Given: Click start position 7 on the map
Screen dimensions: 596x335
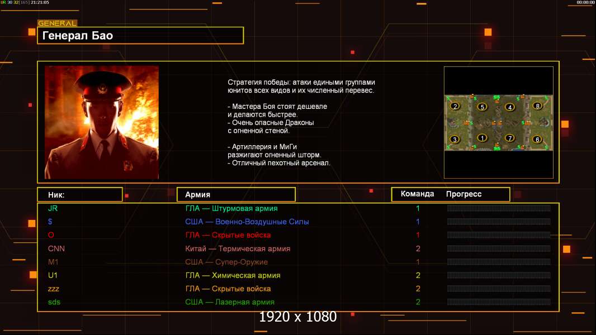Looking at the screenshot, I should (x=510, y=138).
